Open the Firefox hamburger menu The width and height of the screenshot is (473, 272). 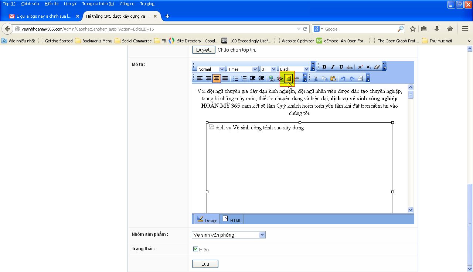[465, 29]
